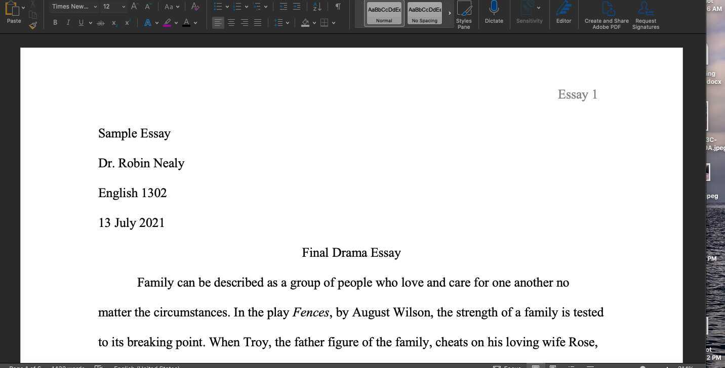The height and width of the screenshot is (368, 725).
Task: Apply italic formatting
Action: tap(68, 22)
